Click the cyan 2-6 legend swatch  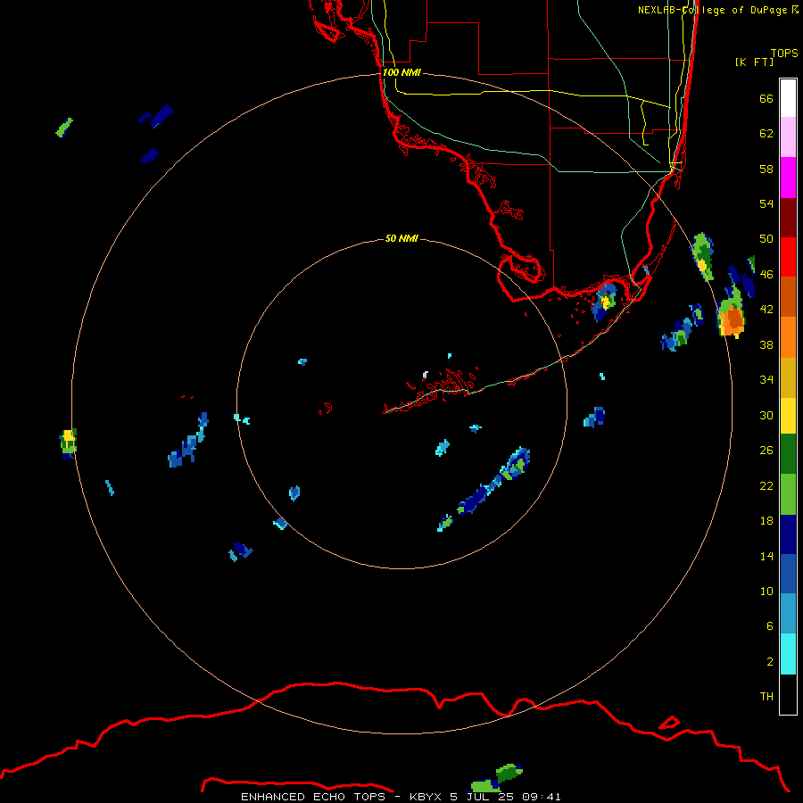tap(788, 654)
